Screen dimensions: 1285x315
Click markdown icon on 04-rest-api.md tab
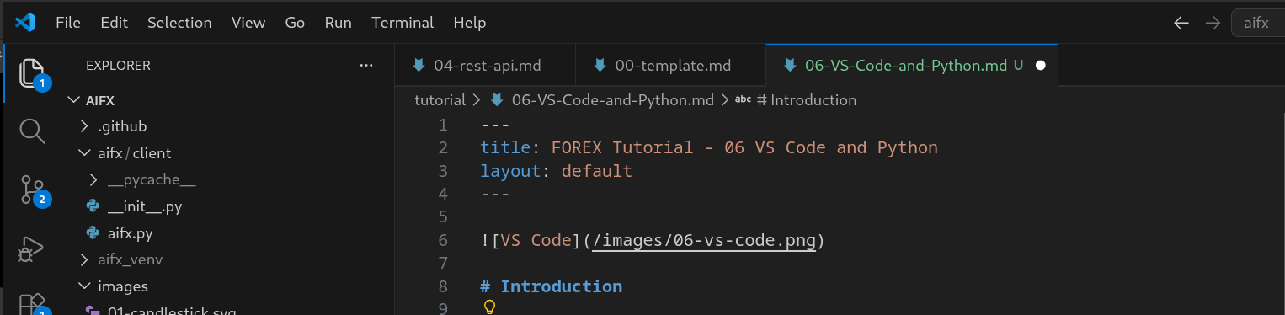pyautogui.click(x=419, y=65)
